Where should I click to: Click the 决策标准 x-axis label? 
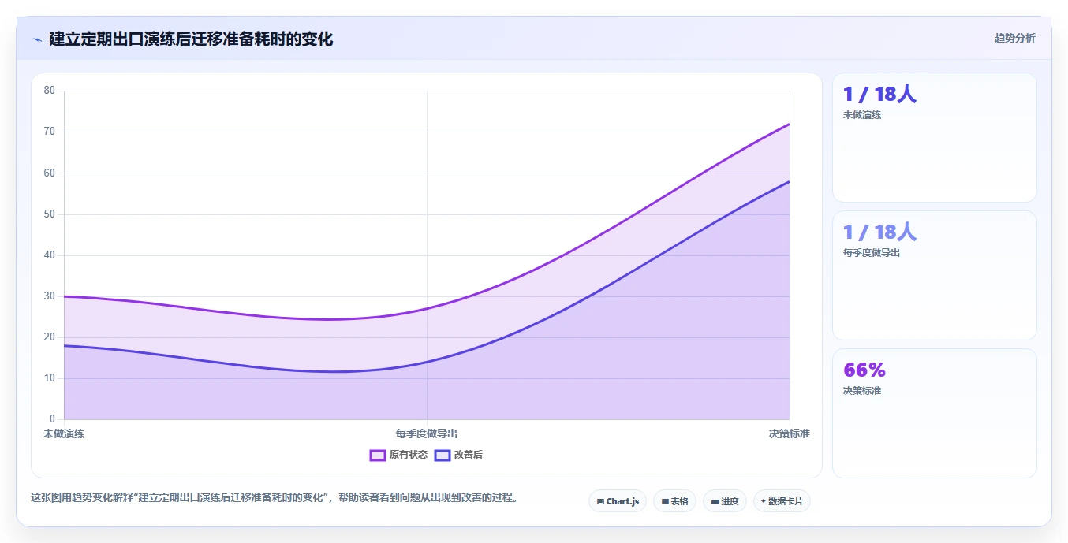pos(790,434)
